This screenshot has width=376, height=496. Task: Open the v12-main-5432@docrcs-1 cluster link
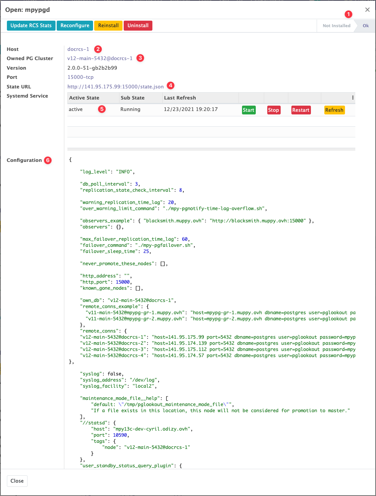point(100,59)
